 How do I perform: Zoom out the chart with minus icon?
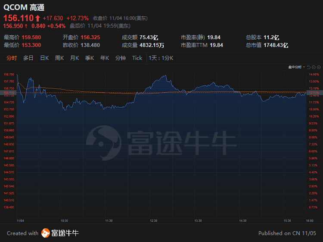tap(314, 67)
